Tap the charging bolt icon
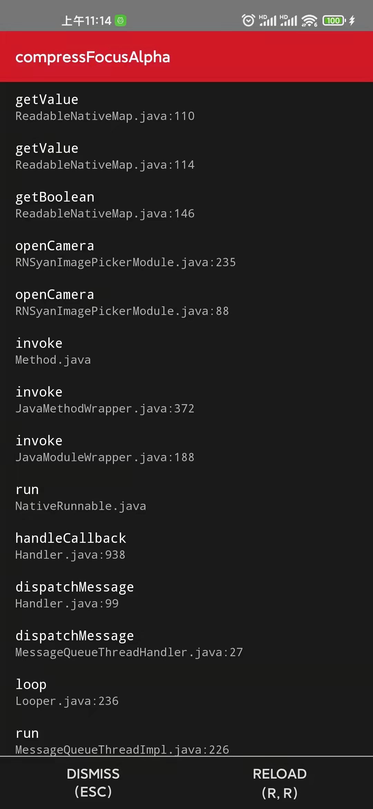 pyautogui.click(x=352, y=21)
